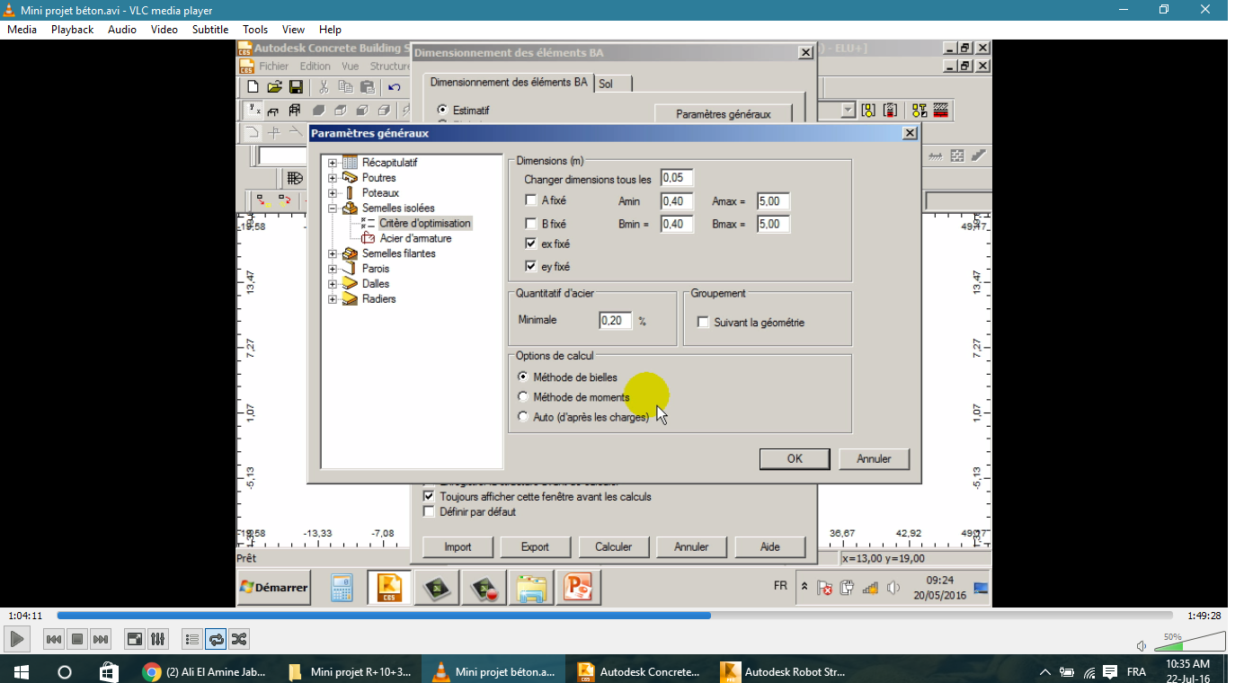Open VLC Audio menu

tap(122, 30)
